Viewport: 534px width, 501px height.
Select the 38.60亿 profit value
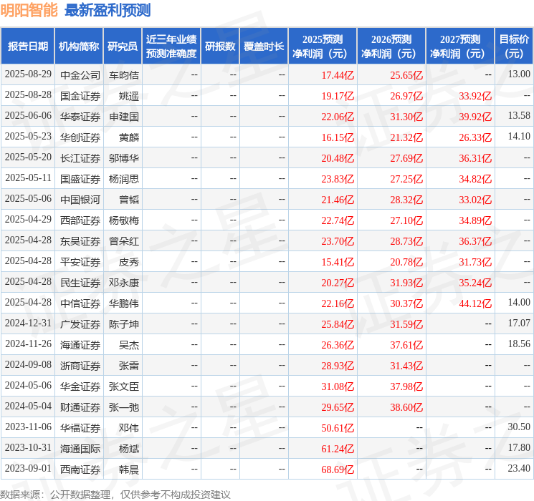pyautogui.click(x=406, y=407)
